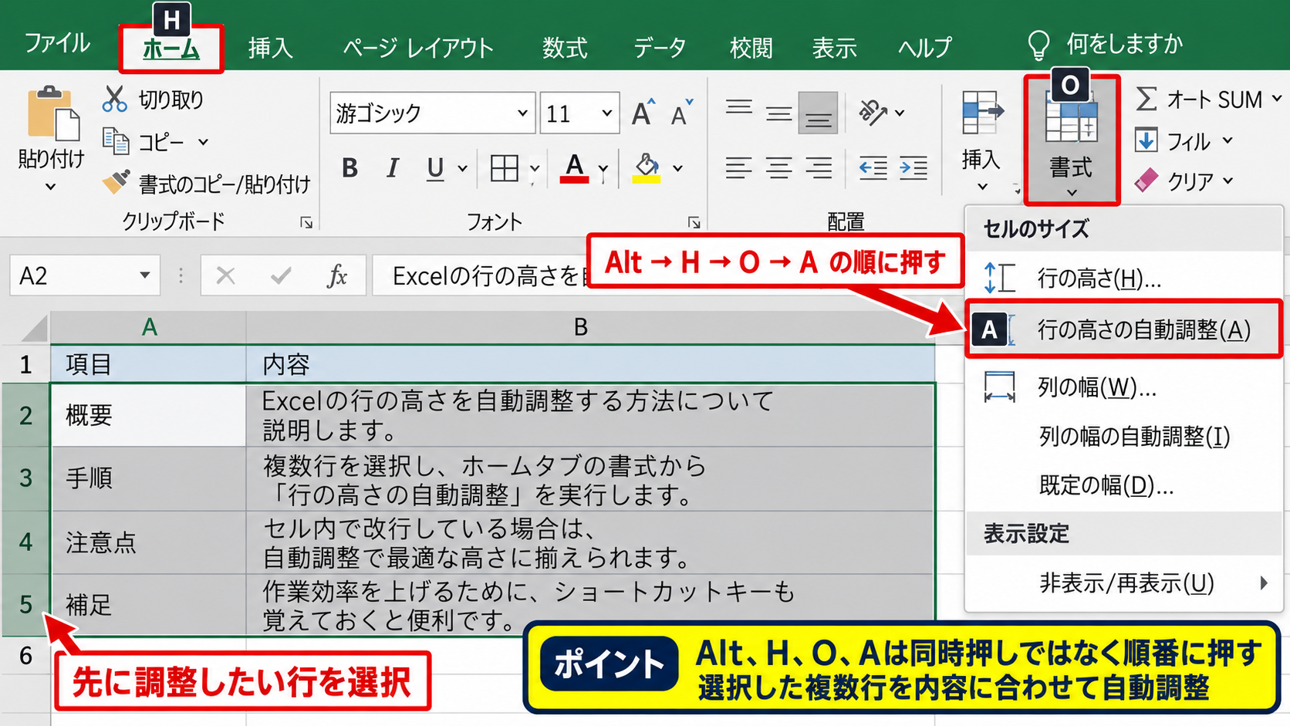Click the Format (書式) cells button
This screenshot has width=1290, height=726.
1072,140
